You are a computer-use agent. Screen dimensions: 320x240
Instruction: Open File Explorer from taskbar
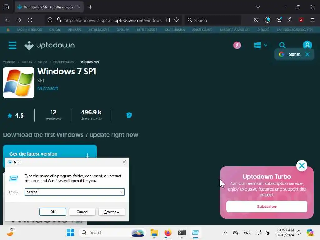[x=154, y=232]
